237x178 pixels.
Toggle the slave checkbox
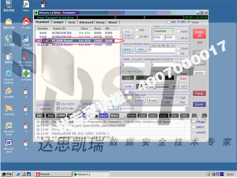(178, 31)
